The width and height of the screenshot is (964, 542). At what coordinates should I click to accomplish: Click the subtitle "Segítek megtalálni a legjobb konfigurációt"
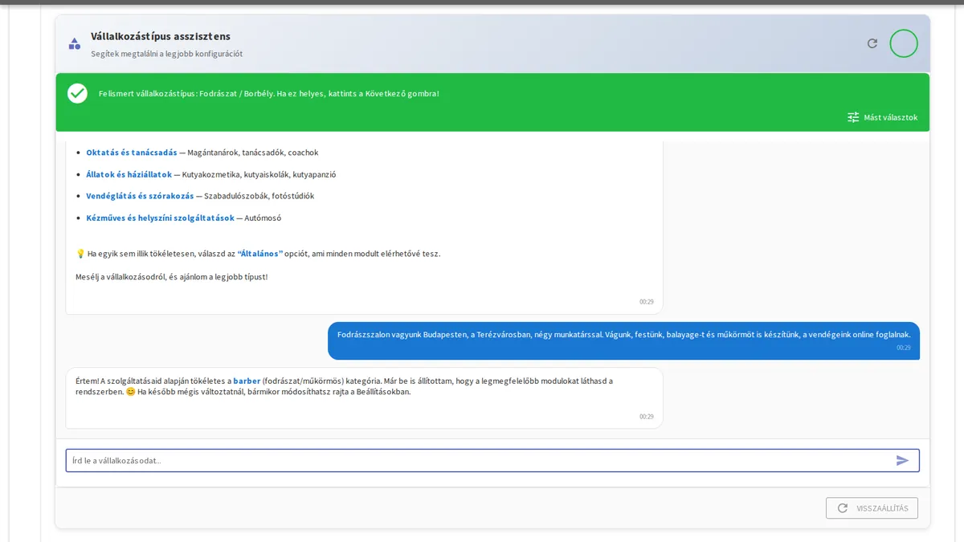pos(166,54)
